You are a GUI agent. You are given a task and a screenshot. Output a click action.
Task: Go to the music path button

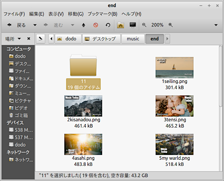pos(133,39)
